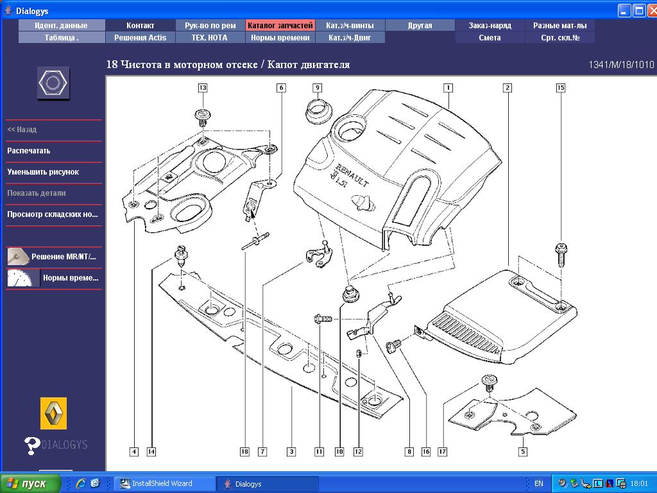Select part callout number 8 box
657x493 pixels.
click(409, 451)
